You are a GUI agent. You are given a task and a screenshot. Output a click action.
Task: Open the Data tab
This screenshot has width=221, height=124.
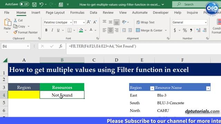click(94, 12)
